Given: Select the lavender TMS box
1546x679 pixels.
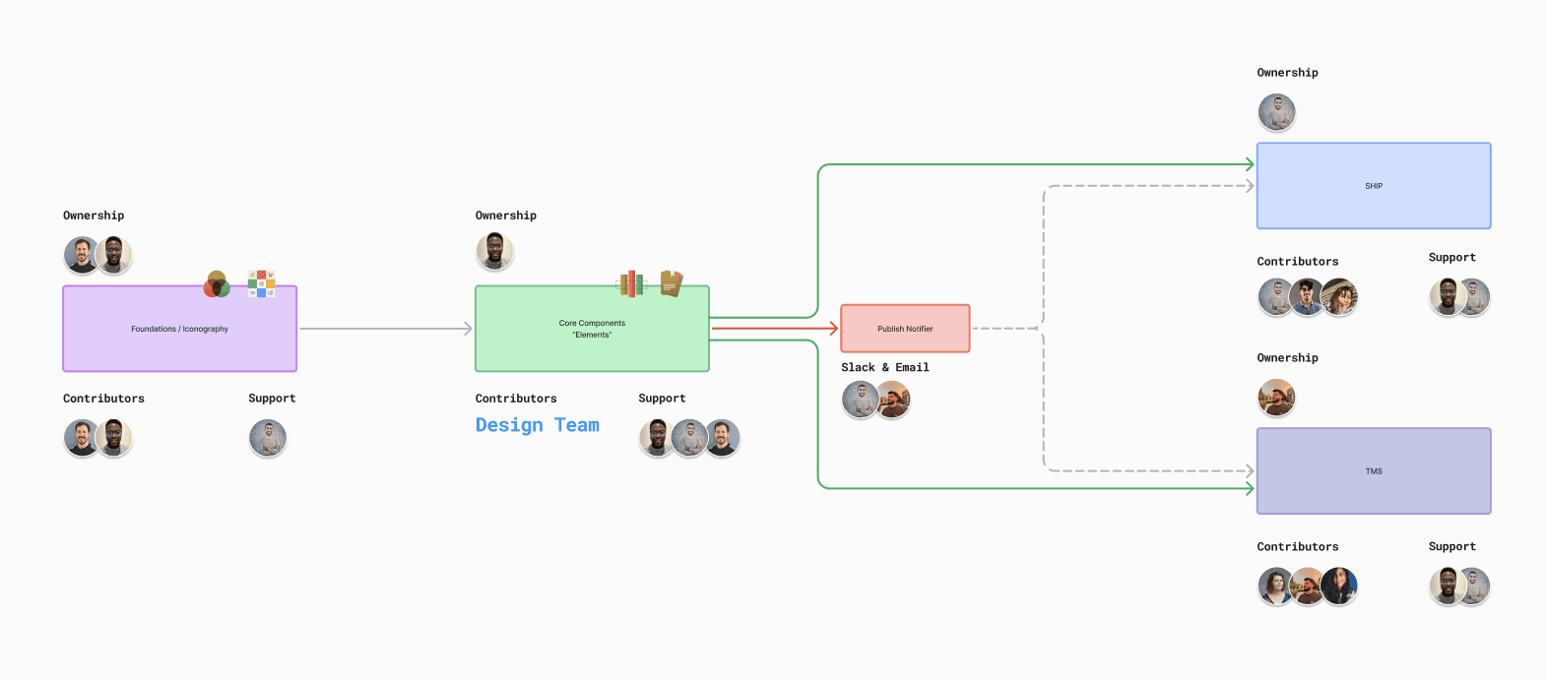Looking at the screenshot, I should coord(1373,471).
